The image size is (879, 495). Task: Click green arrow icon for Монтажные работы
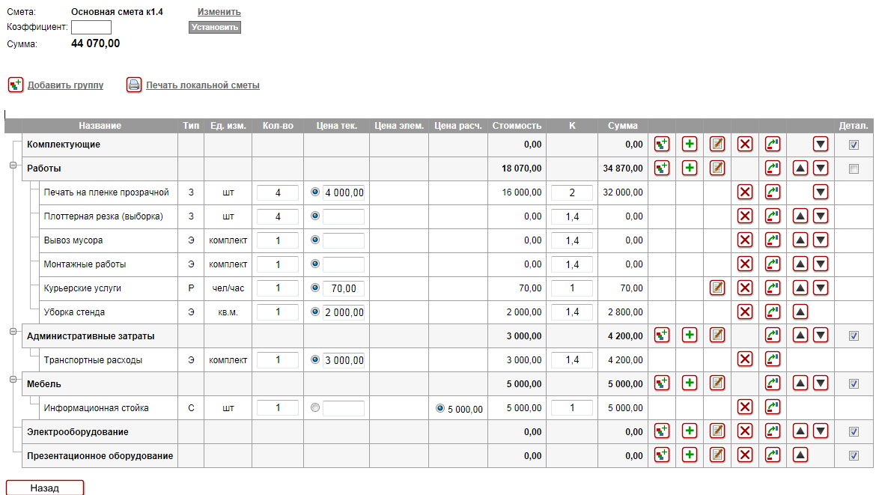pyautogui.click(x=773, y=264)
